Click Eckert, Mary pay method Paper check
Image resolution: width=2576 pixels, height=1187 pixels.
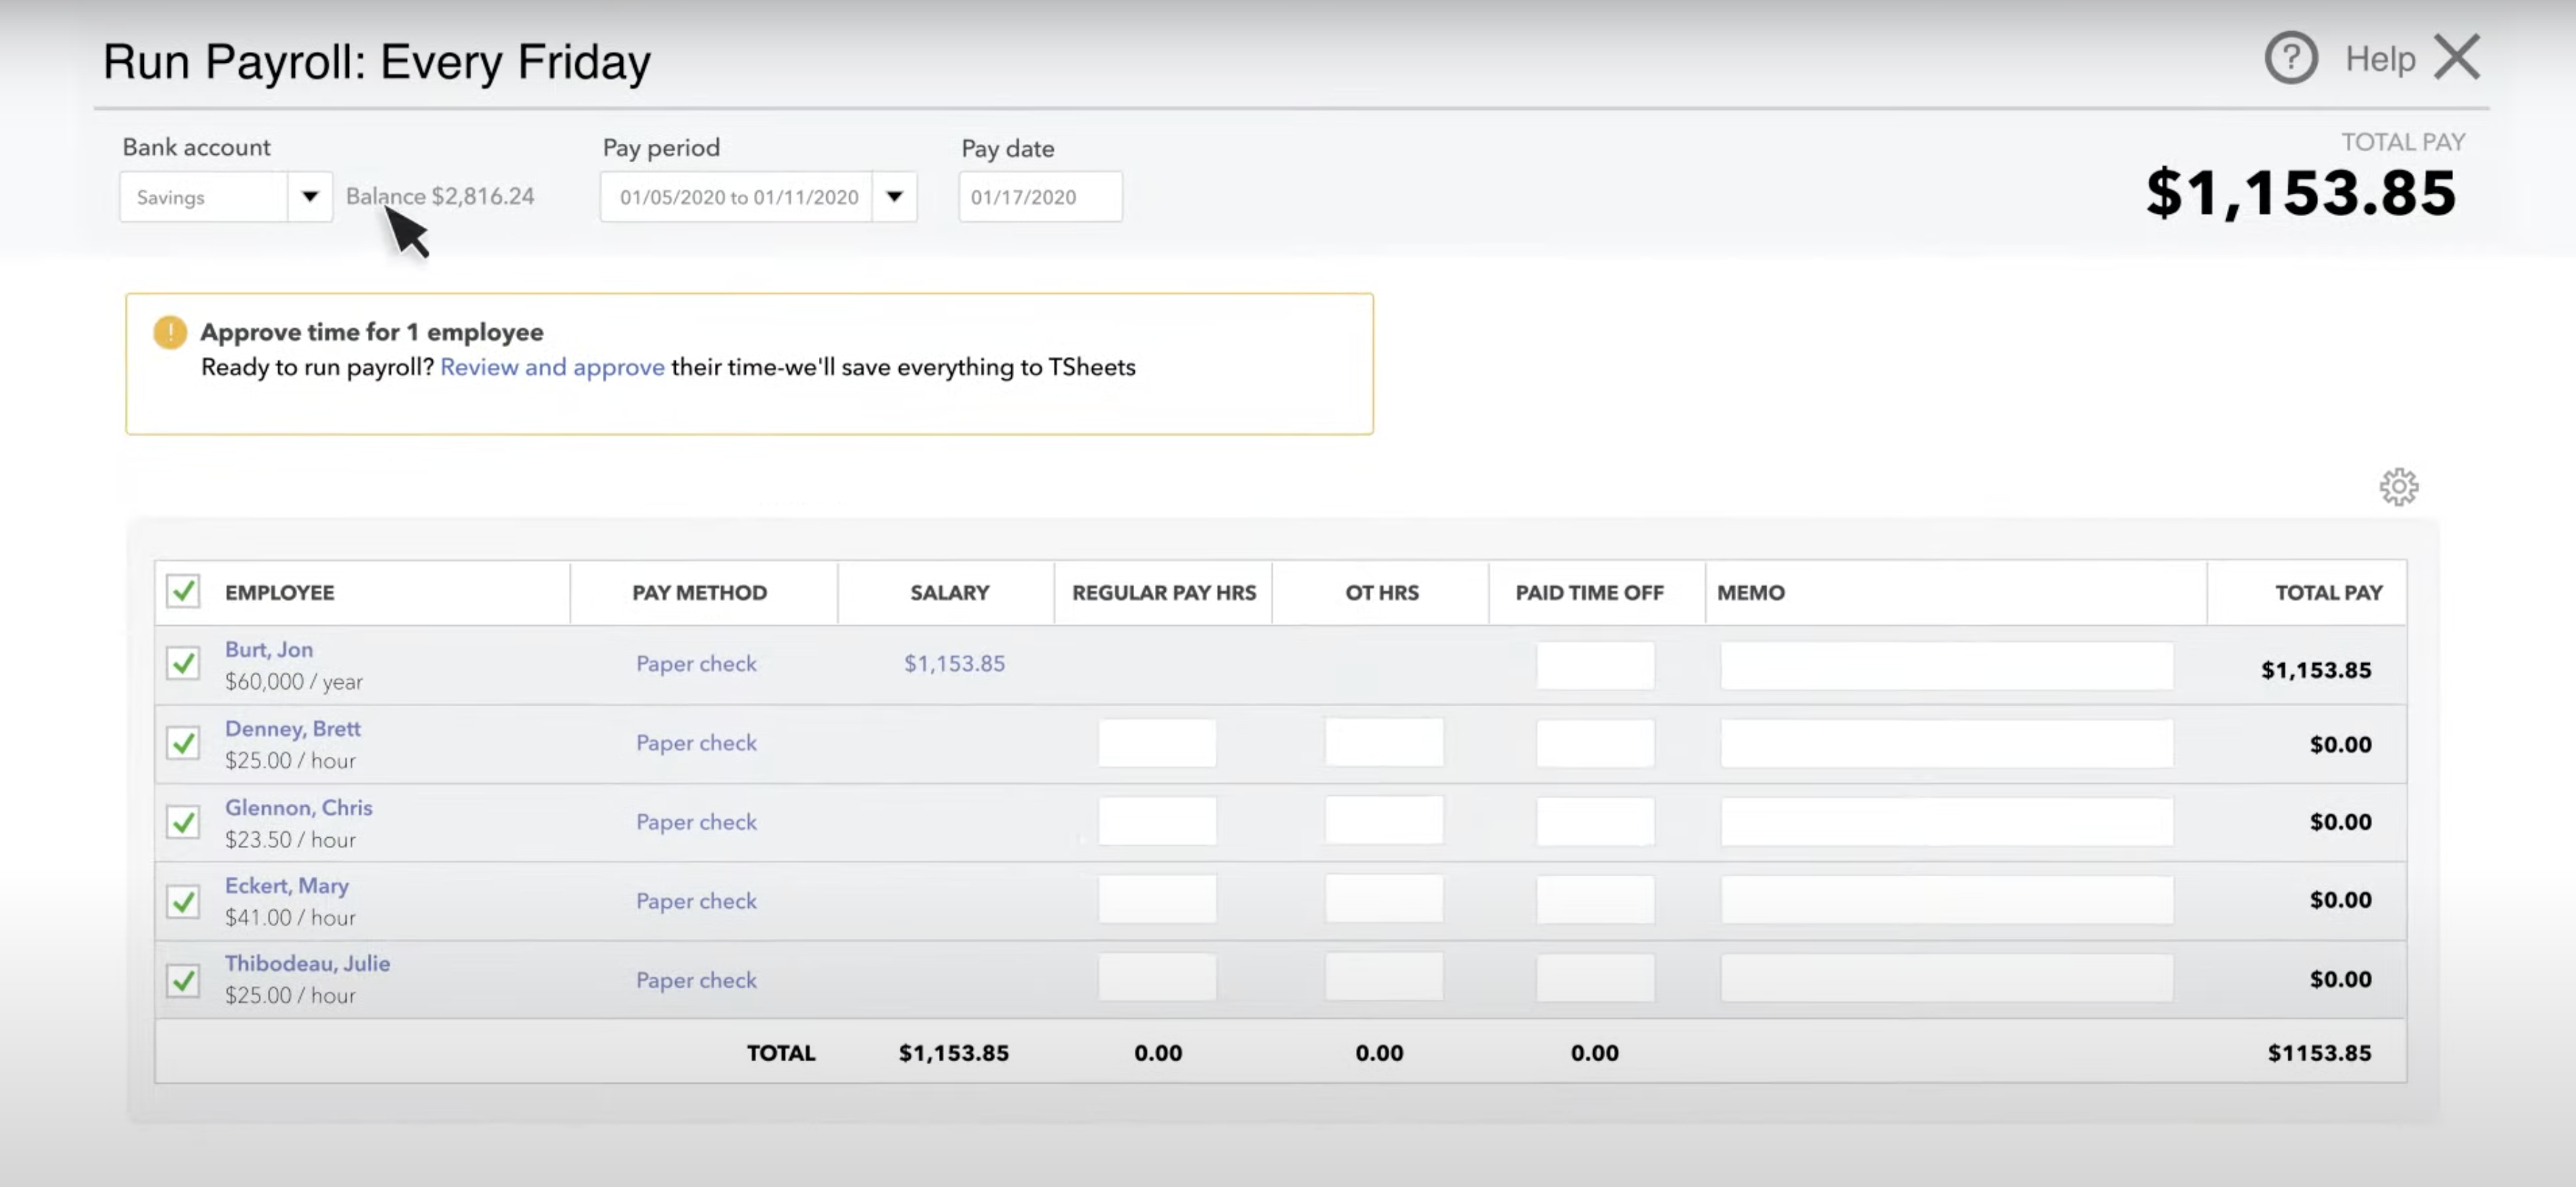[696, 901]
